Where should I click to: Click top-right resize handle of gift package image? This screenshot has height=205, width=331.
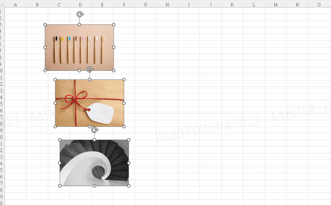tap(124, 79)
